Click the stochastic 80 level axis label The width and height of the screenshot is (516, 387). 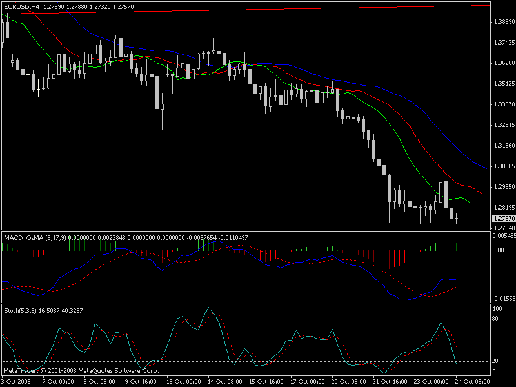click(x=495, y=319)
